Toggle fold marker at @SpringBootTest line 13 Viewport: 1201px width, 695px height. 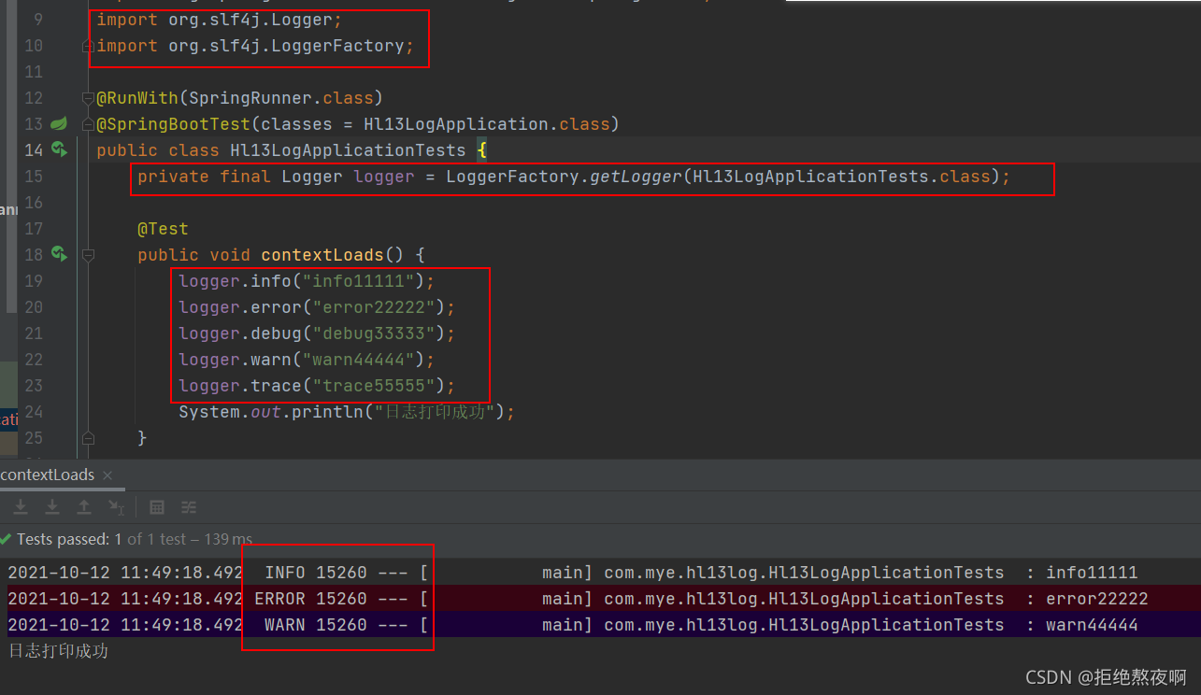pyautogui.click(x=87, y=124)
